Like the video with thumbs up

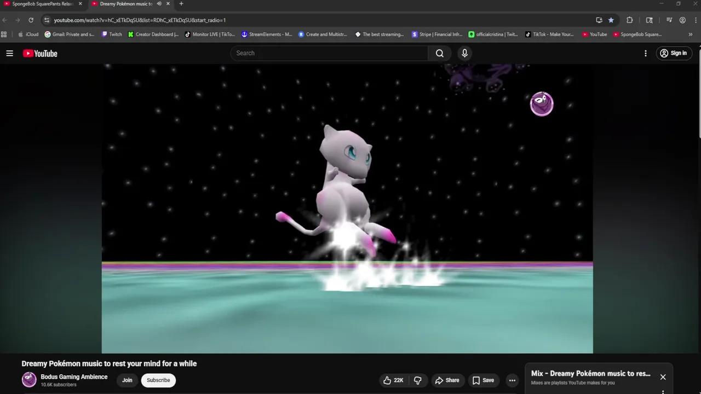click(394, 380)
